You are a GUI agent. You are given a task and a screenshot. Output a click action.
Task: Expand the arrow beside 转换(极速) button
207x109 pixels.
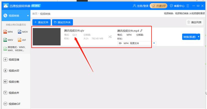(x=198, y=37)
